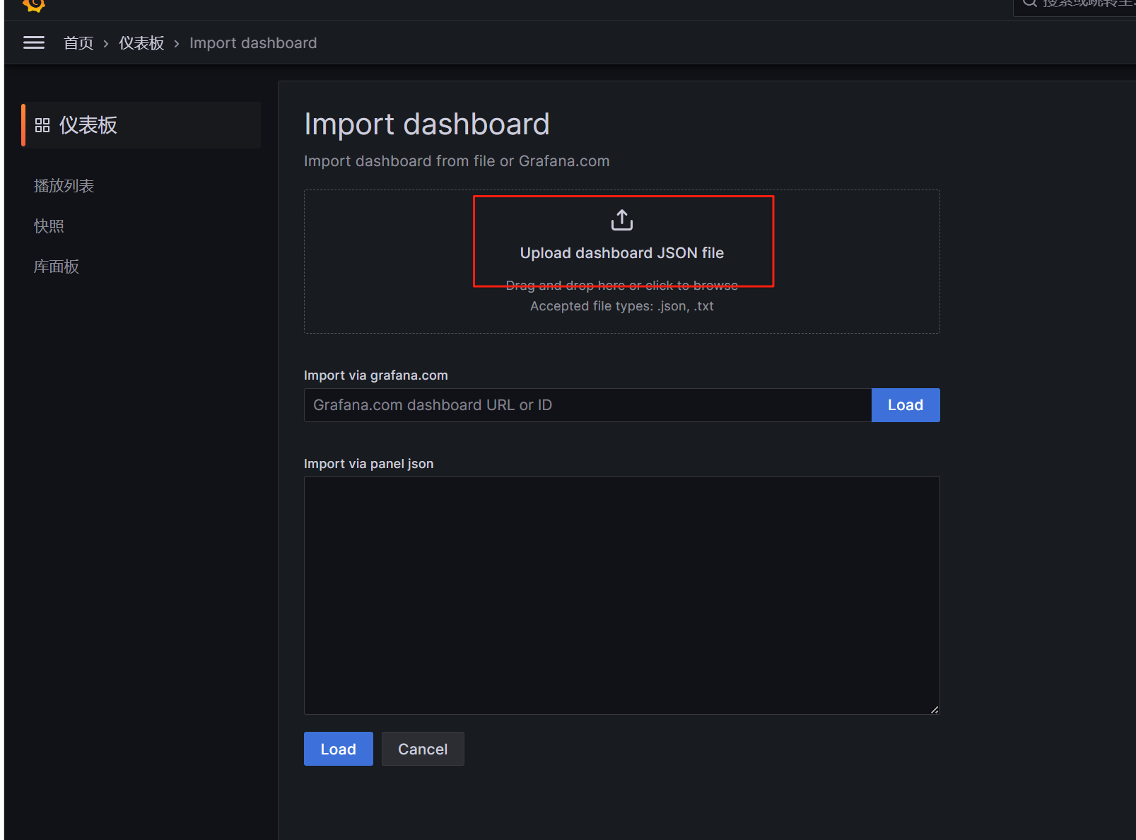Click the upload arrow icon
The image size is (1136, 840).
click(622, 220)
